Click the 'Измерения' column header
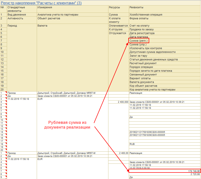Viewport: 201px width, 179px height. click(72, 9)
